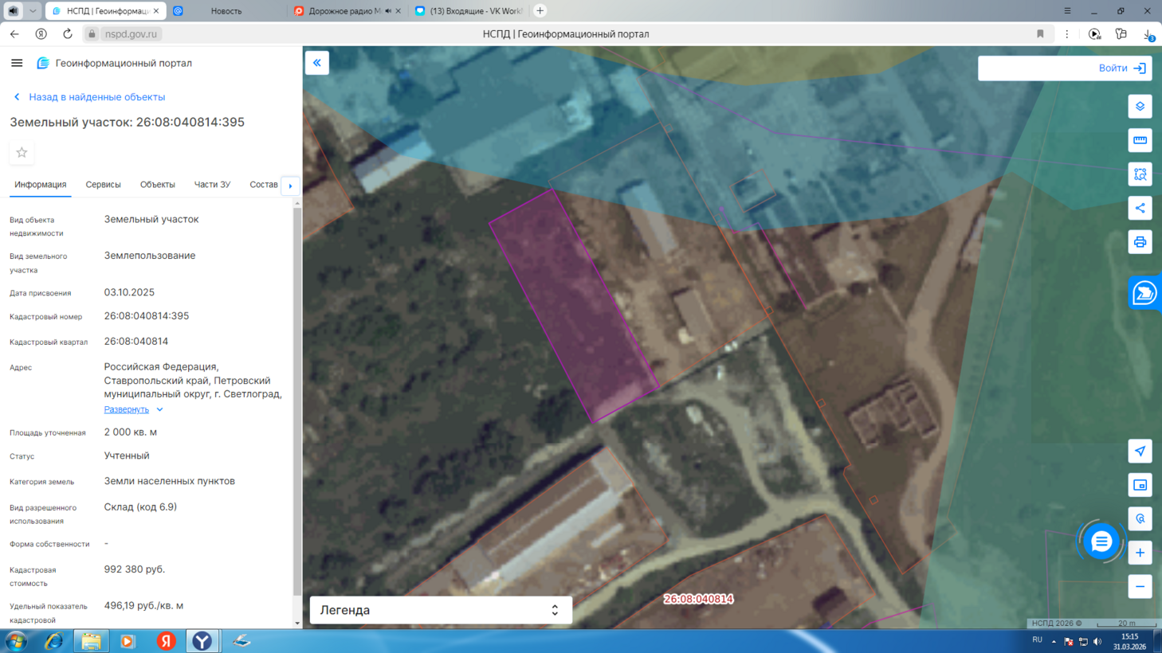
Task: Open the hamburger main menu
Action: point(17,63)
